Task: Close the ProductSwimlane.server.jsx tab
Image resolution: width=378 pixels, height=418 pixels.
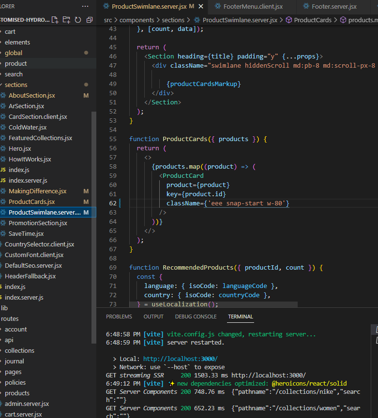Action: tap(201, 6)
